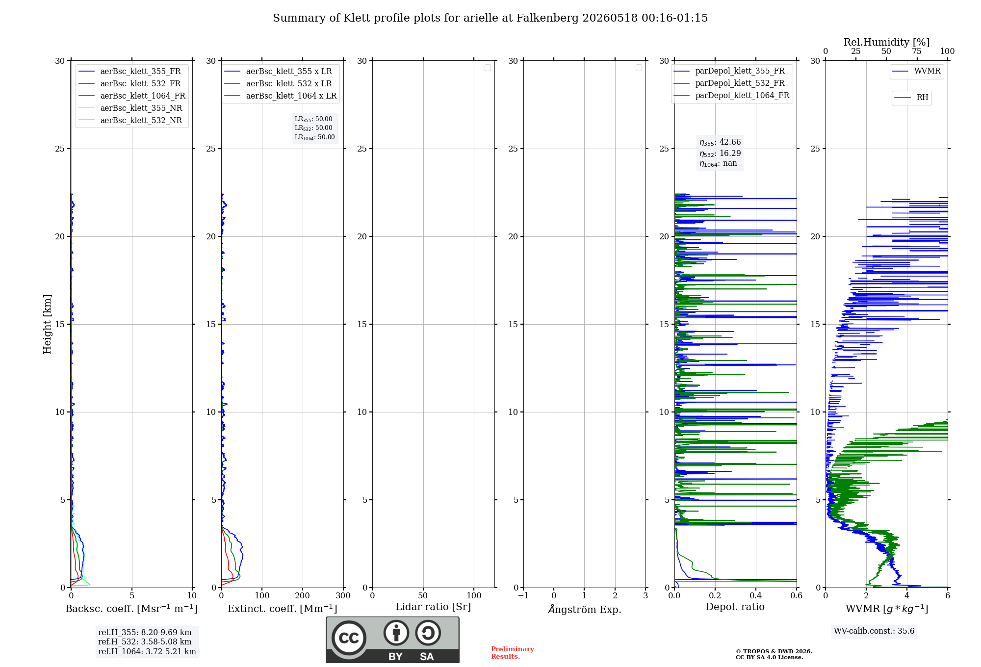The image size is (981, 667).
Task: Click the Height [km] axis label
Action: click(47, 324)
